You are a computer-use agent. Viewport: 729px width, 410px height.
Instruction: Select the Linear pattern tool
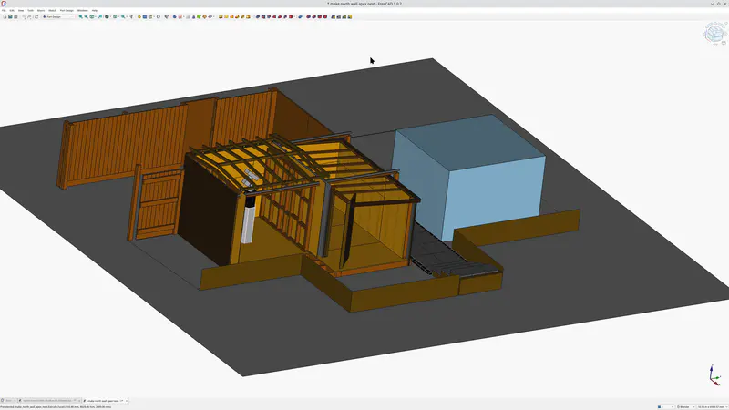338,16
